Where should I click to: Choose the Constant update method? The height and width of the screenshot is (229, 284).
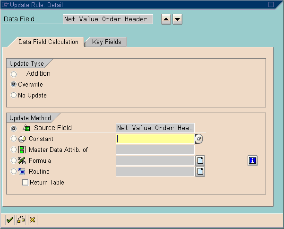tap(14, 139)
